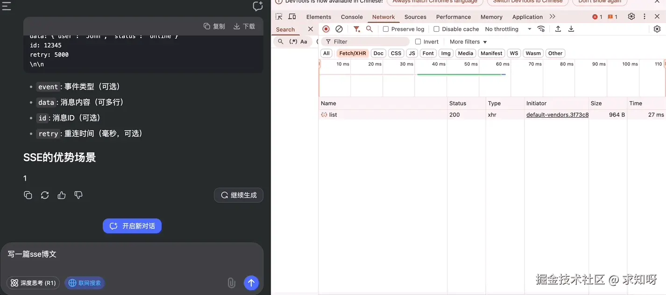666x295 pixels.
Task: Sort requests by Status column header
Action: [x=466, y=103]
